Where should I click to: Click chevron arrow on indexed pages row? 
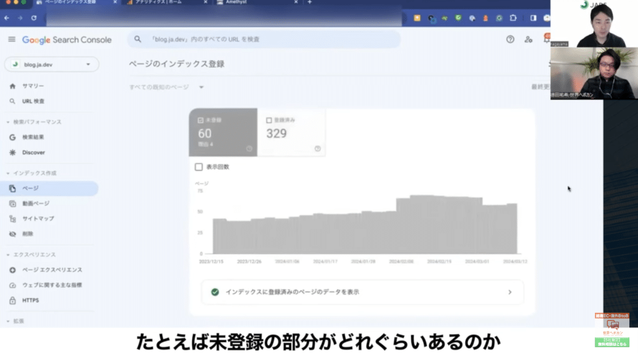[x=510, y=292]
